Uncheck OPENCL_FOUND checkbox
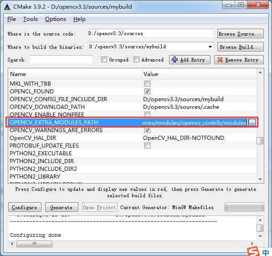Viewport: 272px width, 256px height. pos(147,92)
